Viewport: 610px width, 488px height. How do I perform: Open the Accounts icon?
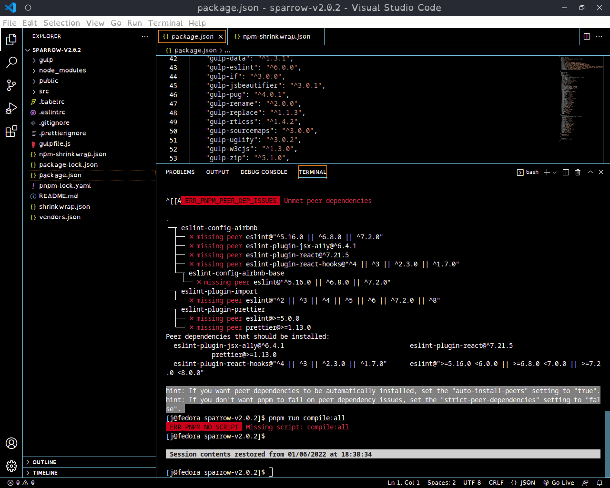(11, 443)
